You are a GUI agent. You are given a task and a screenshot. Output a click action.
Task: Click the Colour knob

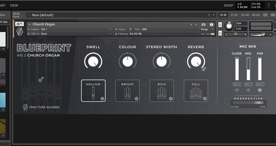point(128,61)
